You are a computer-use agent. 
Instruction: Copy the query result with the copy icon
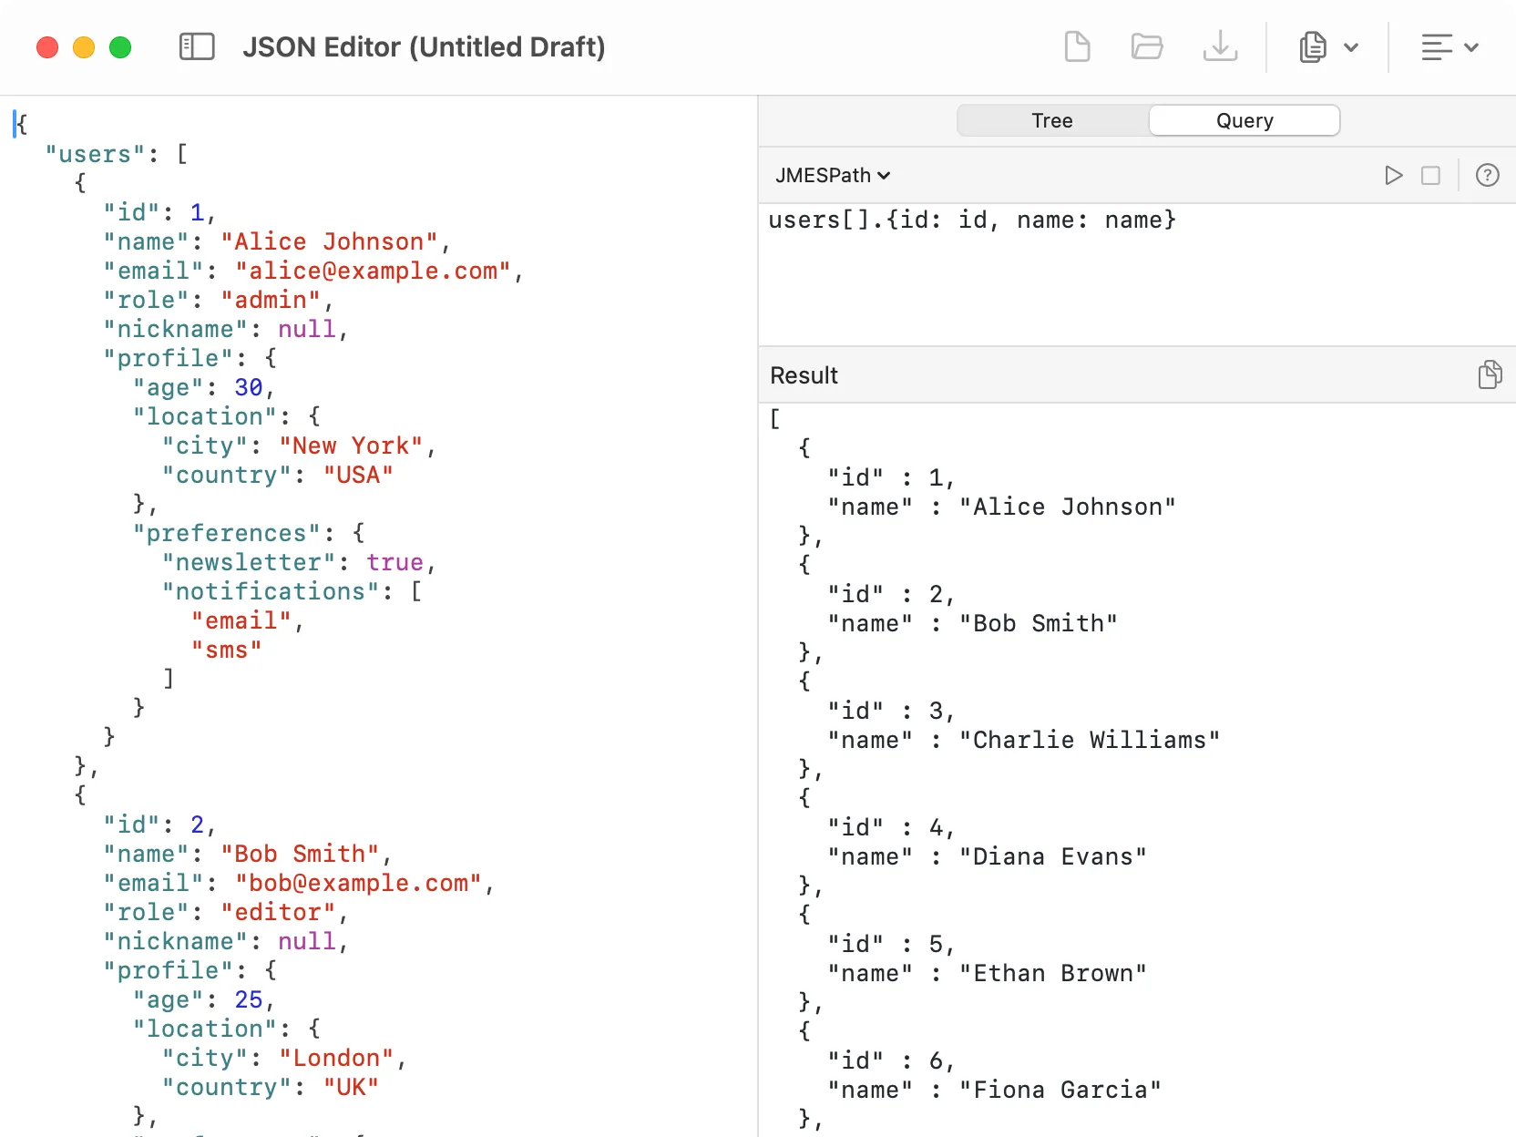pyautogui.click(x=1490, y=374)
